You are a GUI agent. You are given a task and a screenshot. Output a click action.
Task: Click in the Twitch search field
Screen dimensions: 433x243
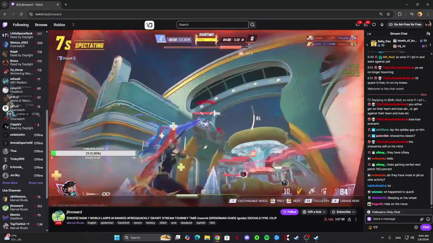[x=212, y=25]
